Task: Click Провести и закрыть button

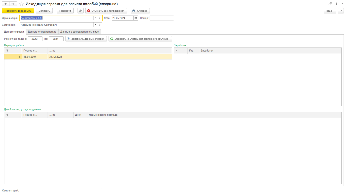Action: [x=18, y=11]
